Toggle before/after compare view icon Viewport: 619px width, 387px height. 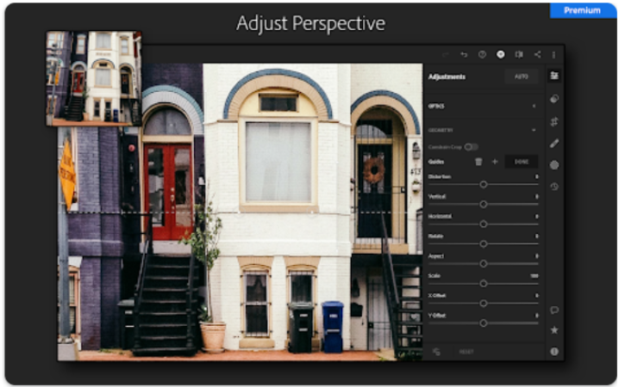519,54
